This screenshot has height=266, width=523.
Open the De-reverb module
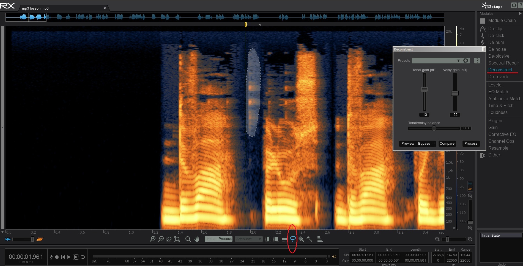coord(498,77)
